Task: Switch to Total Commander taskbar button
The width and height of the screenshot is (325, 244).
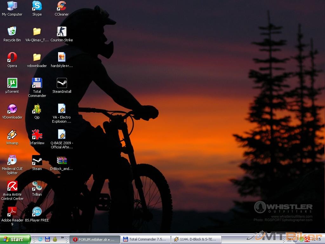Action: click(145, 239)
